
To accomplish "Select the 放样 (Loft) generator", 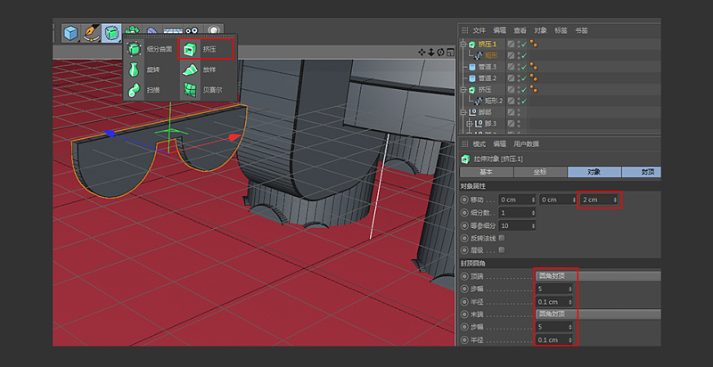I will 190,69.
